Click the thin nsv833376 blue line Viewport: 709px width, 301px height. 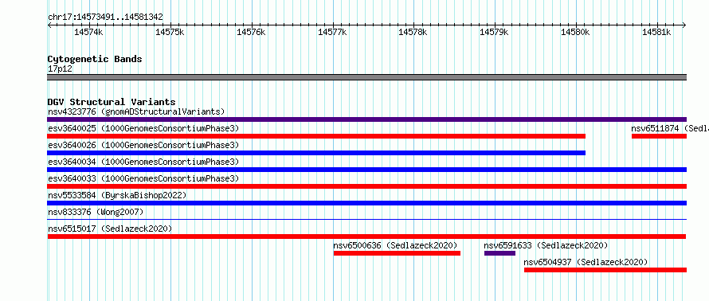[366, 220]
